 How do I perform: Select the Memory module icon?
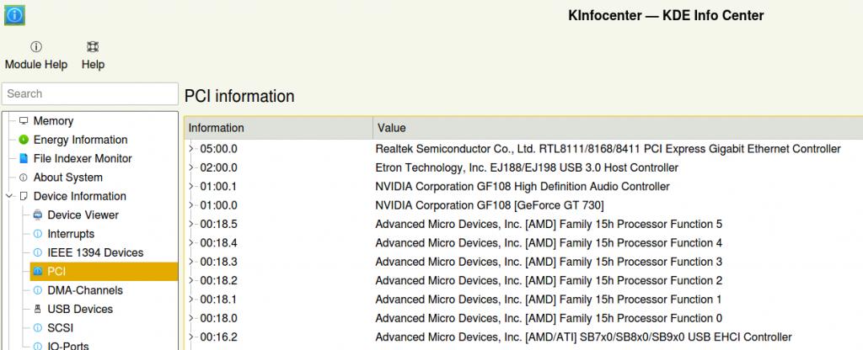[x=24, y=121]
